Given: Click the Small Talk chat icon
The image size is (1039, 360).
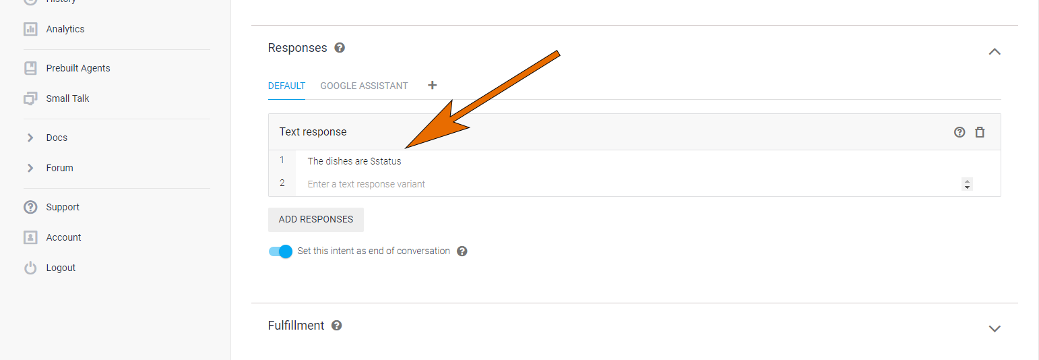Looking at the screenshot, I should point(30,98).
